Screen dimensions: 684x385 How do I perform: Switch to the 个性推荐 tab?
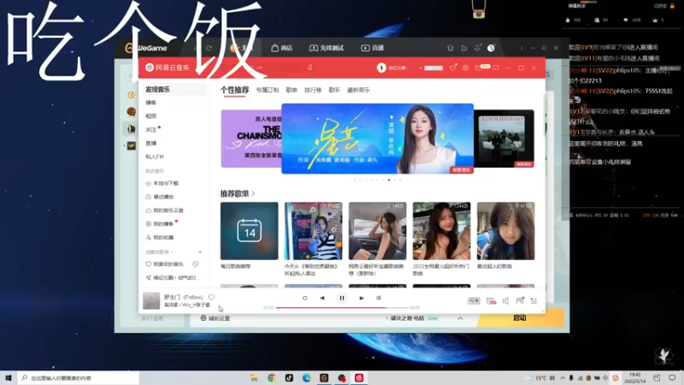coord(234,90)
